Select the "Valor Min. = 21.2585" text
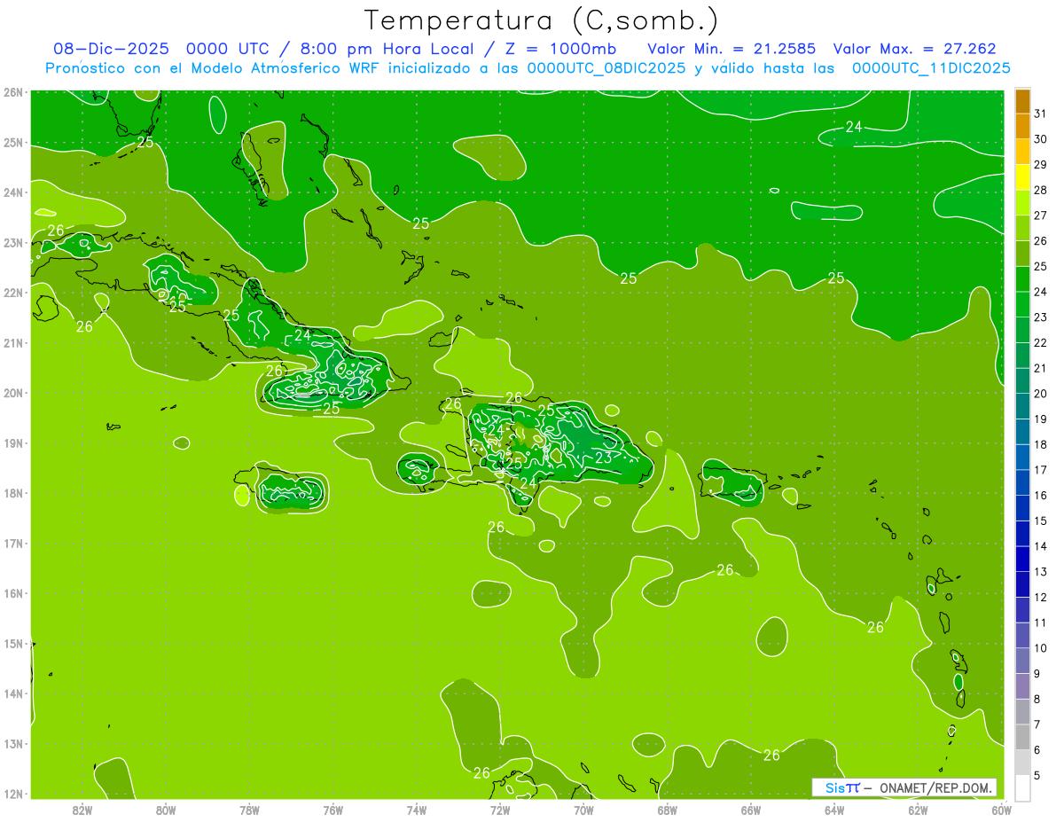This screenshot has width=1064, height=822. pyautogui.click(x=731, y=50)
